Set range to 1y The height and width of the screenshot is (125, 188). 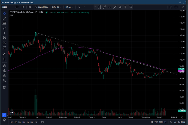click(x=16, y=122)
